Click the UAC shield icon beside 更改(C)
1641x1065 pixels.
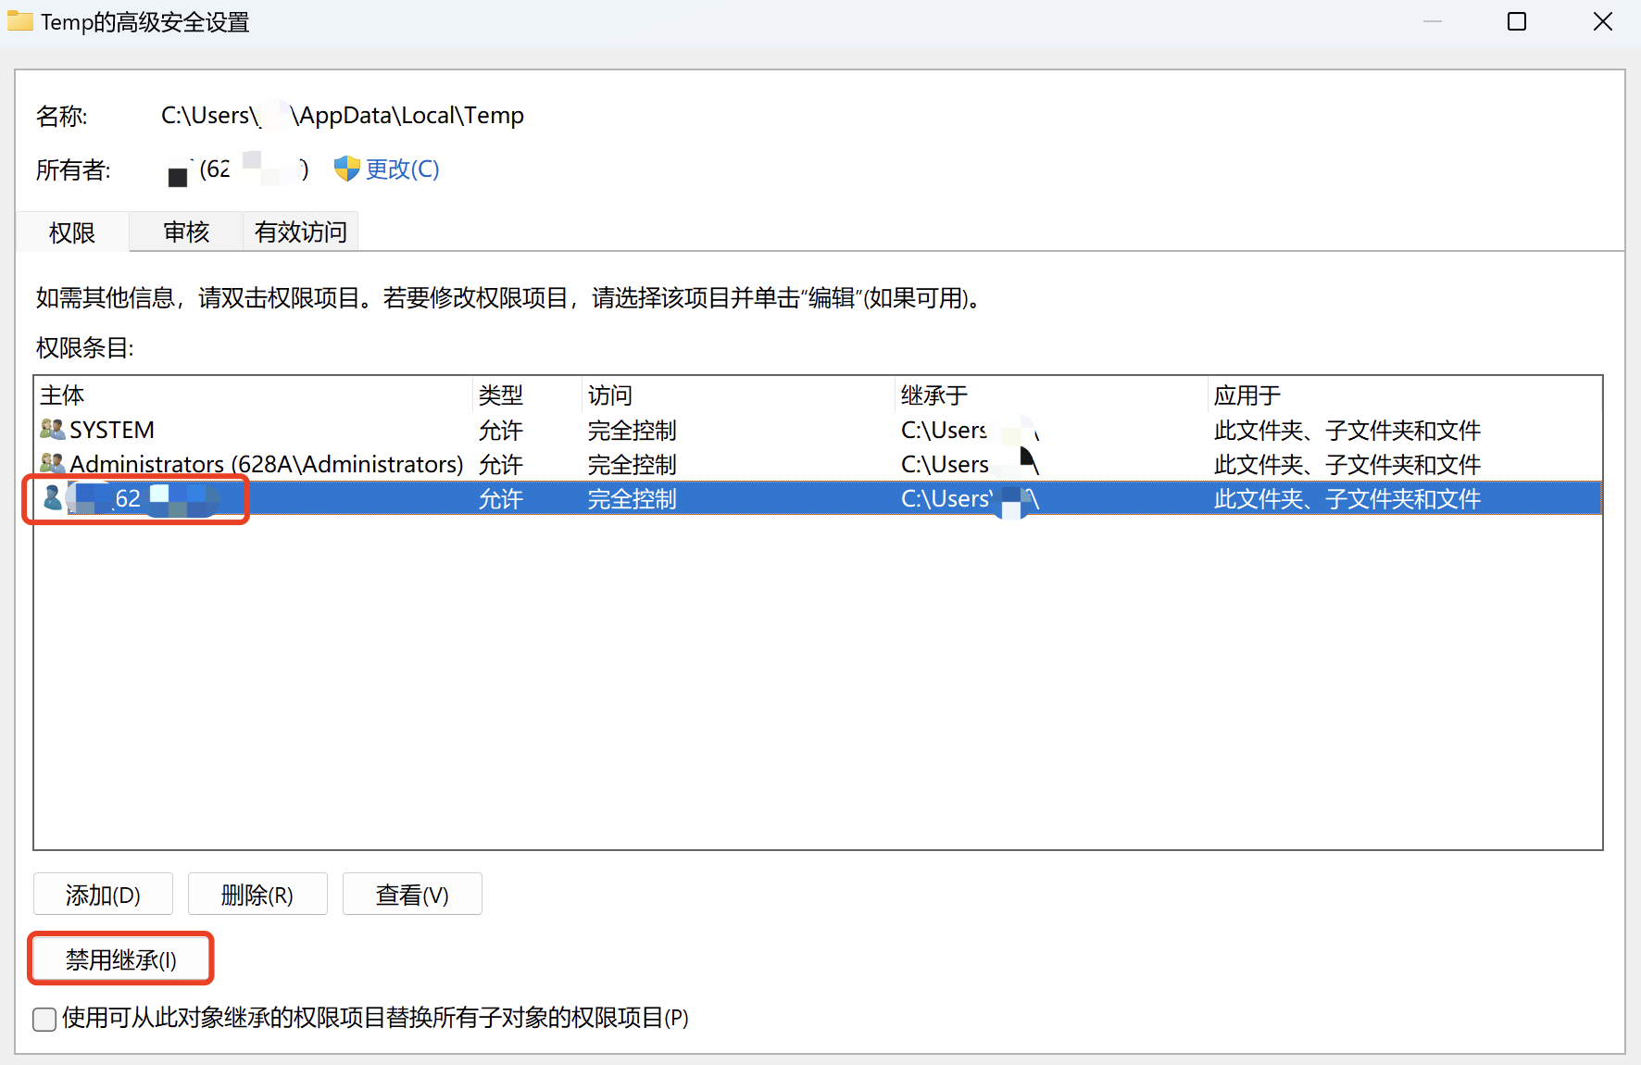point(345,169)
